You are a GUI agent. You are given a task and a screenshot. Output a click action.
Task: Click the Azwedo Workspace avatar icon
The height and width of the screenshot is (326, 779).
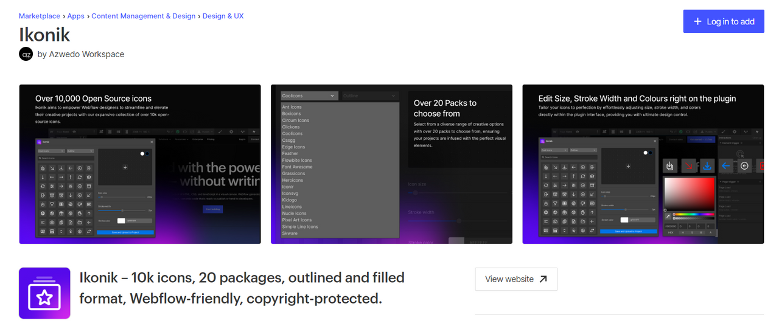tap(26, 54)
